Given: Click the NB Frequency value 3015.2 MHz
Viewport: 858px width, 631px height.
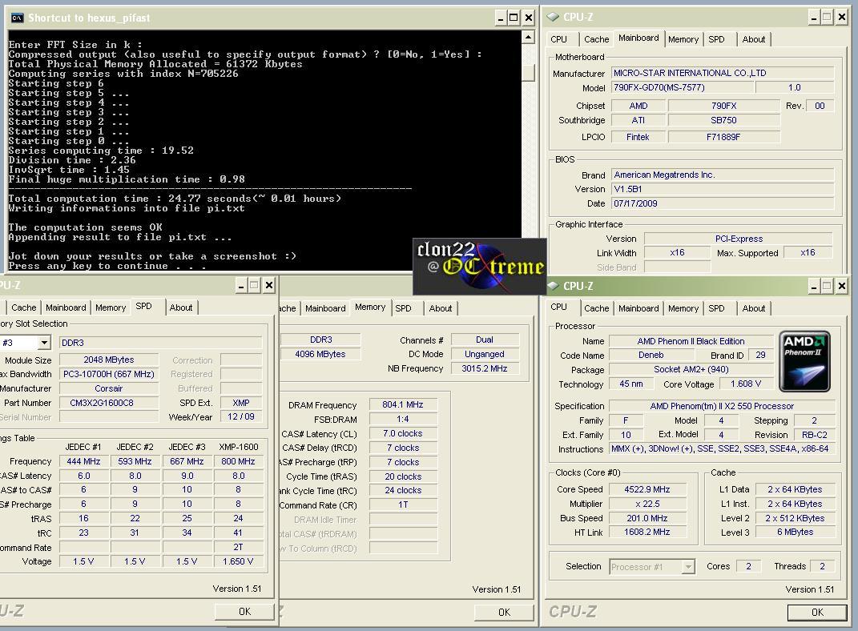Looking at the screenshot, I should 484,368.
